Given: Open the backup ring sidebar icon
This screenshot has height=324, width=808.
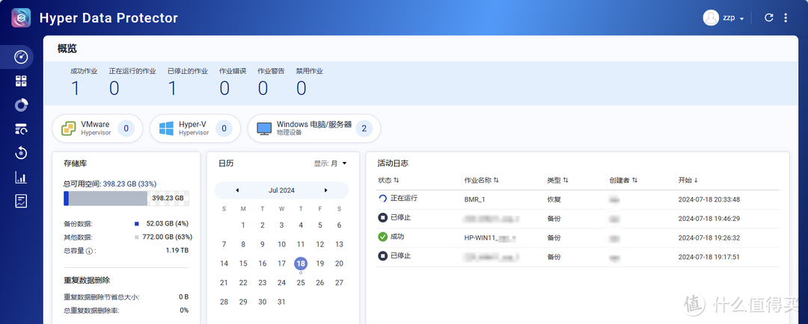Looking at the screenshot, I should point(21,105).
